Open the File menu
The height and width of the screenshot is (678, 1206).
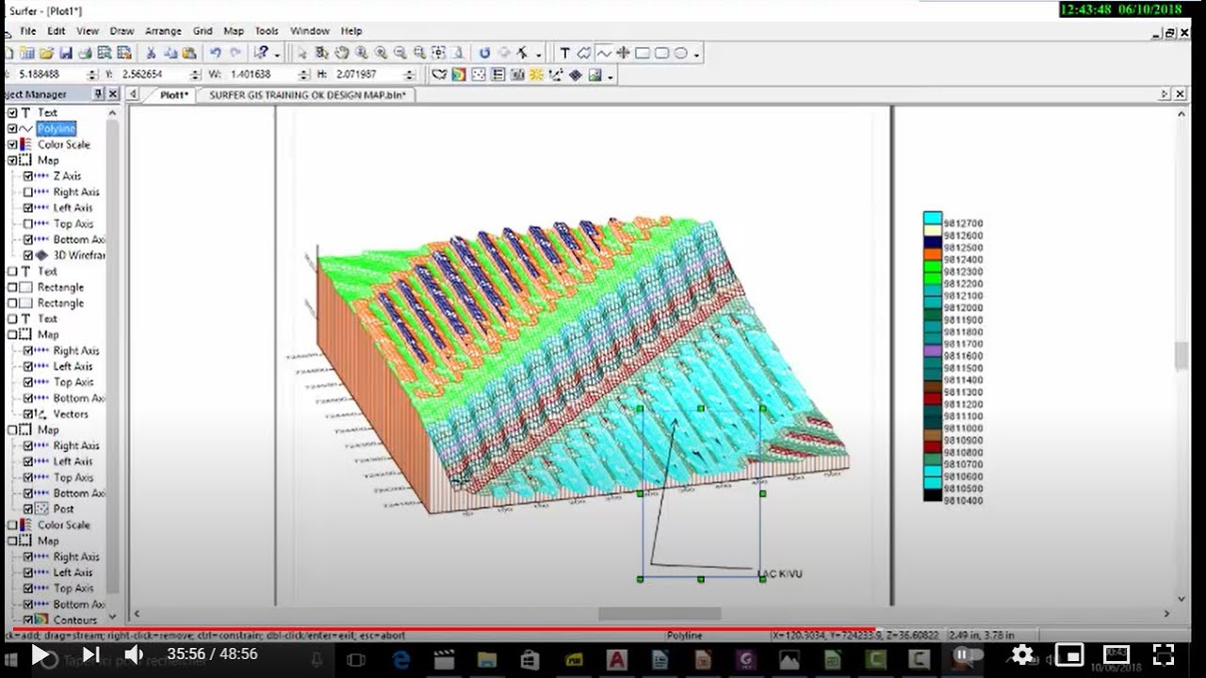(28, 31)
